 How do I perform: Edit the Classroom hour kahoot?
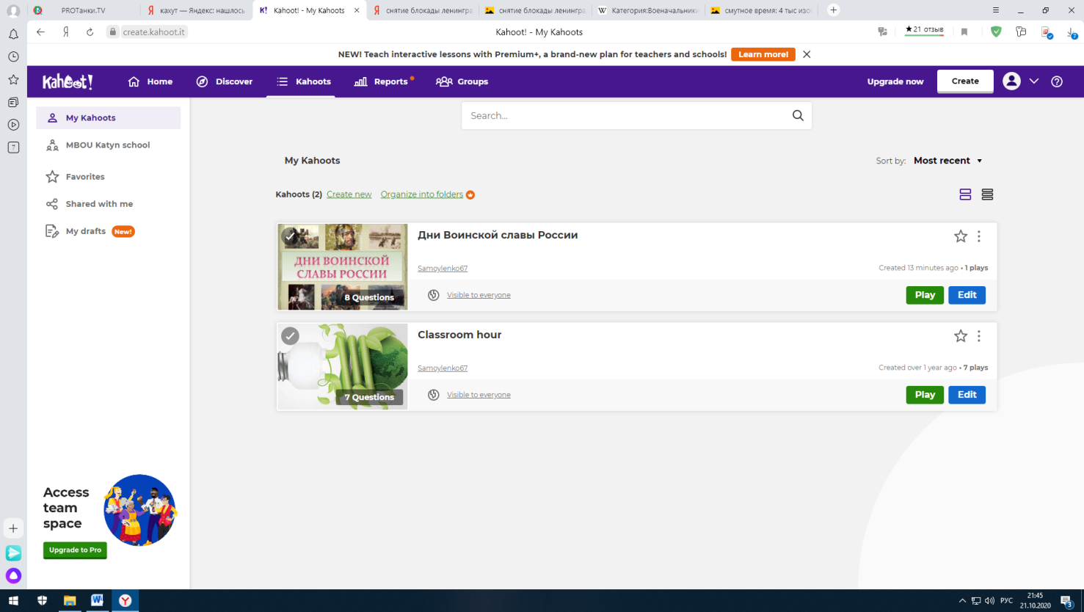(x=967, y=395)
